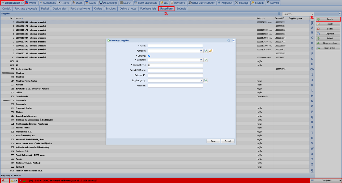Click the Save button in dialog

pyautogui.click(x=213, y=141)
